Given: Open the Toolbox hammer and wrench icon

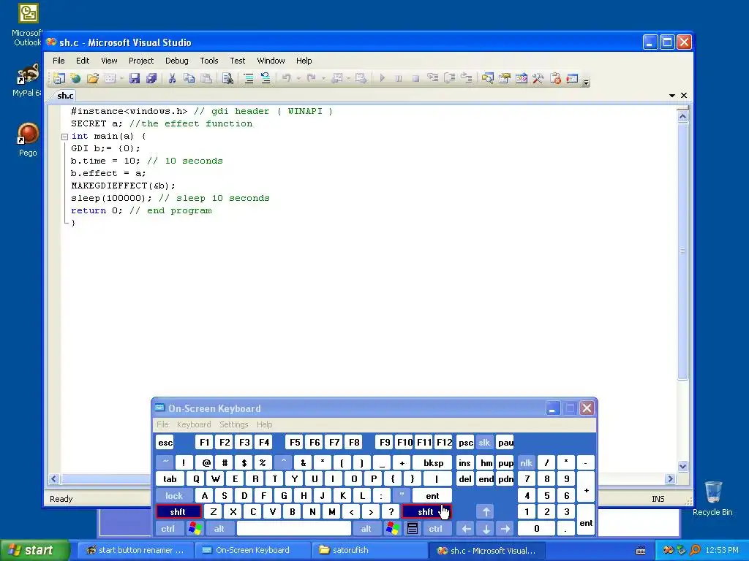Looking at the screenshot, I should point(538,78).
